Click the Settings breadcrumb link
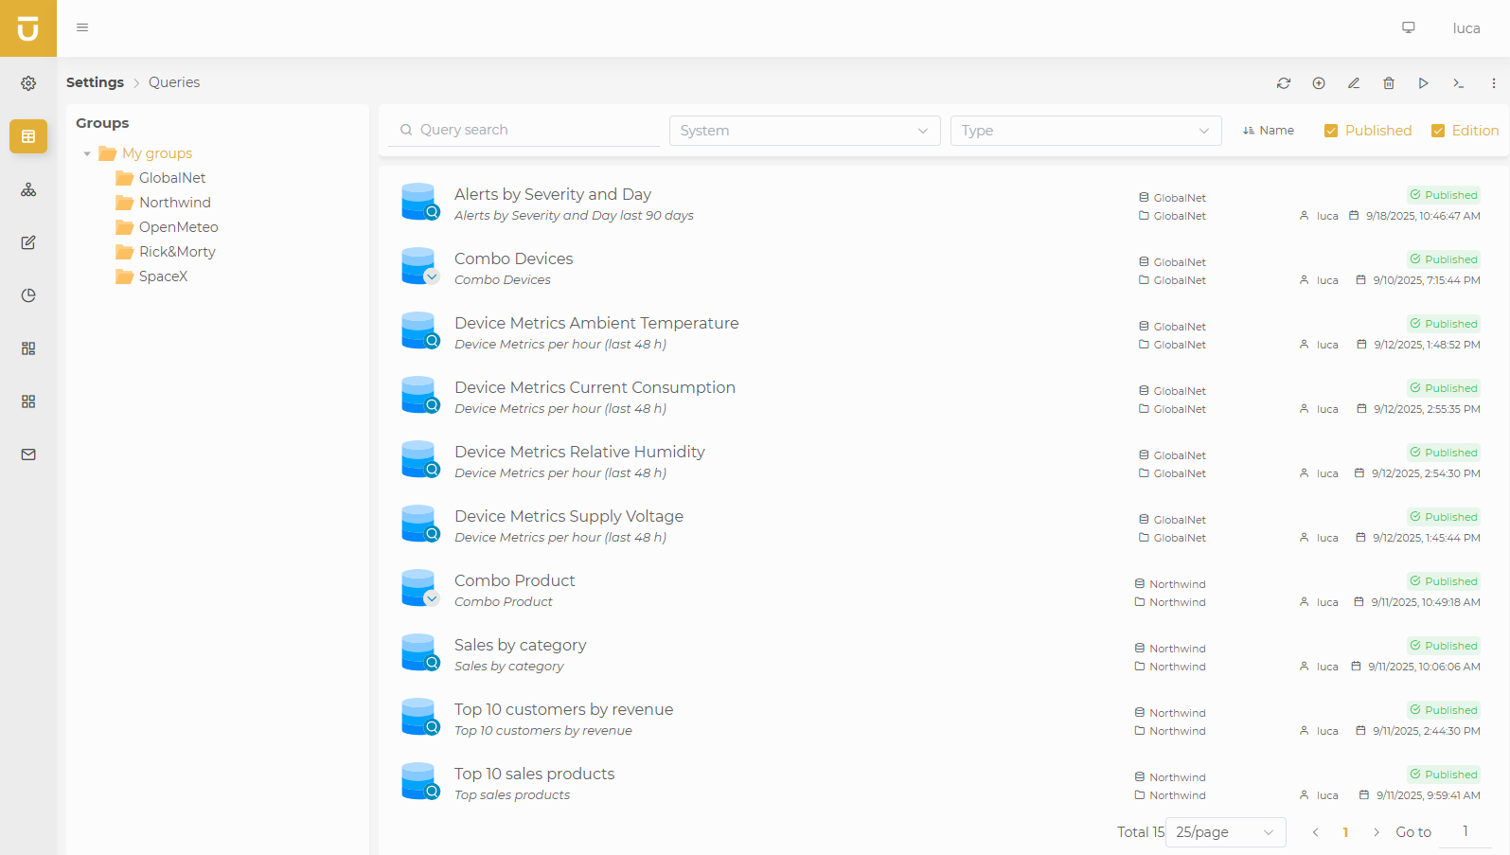 pyautogui.click(x=95, y=82)
